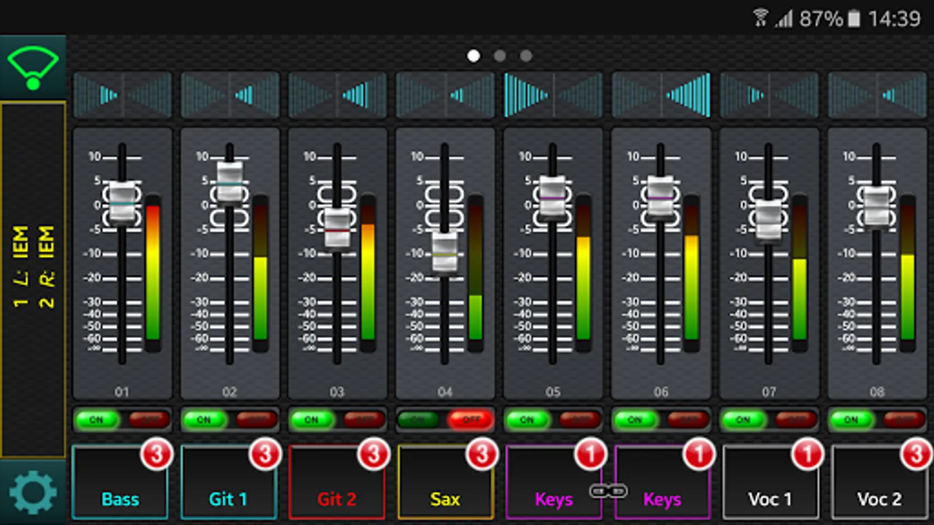The width and height of the screenshot is (934, 525).
Task: Click the channel 07 fader knob
Action: pos(769,221)
